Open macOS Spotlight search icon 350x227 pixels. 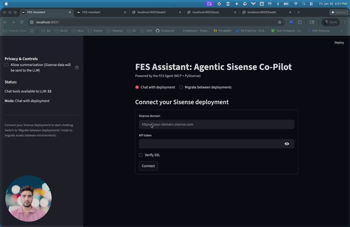coord(304,4)
